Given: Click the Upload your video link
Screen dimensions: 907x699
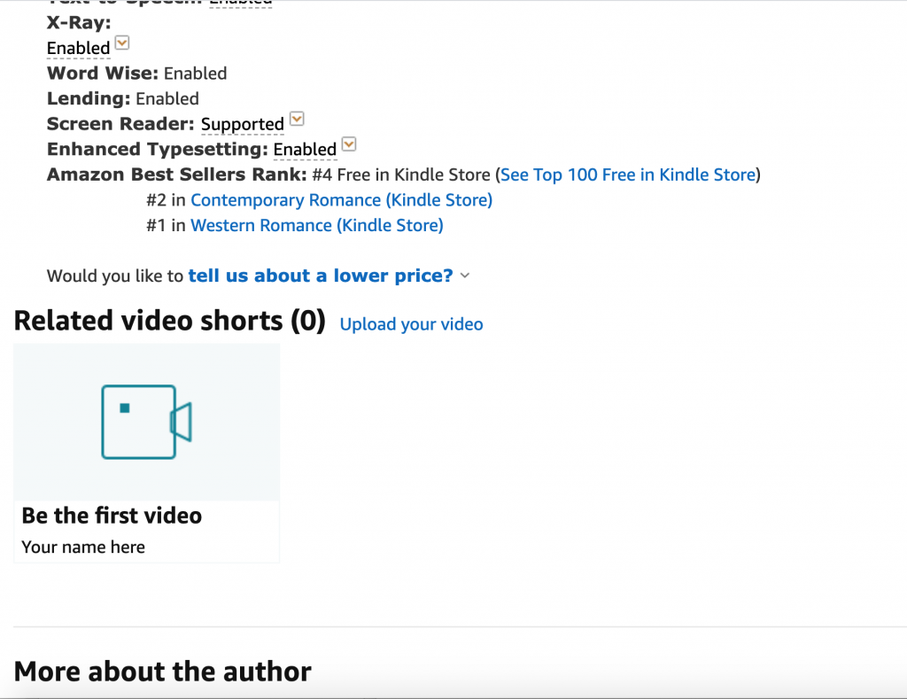Looking at the screenshot, I should pyautogui.click(x=411, y=324).
